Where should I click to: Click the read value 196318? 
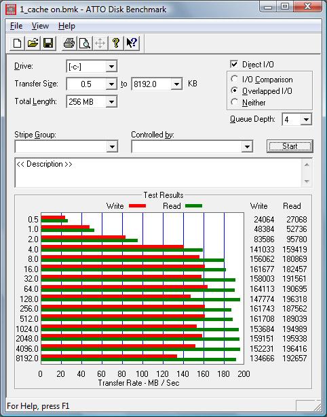point(294,299)
